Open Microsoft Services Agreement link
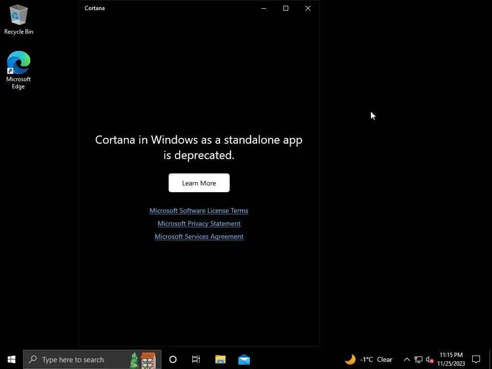The height and width of the screenshot is (369, 492). (199, 236)
